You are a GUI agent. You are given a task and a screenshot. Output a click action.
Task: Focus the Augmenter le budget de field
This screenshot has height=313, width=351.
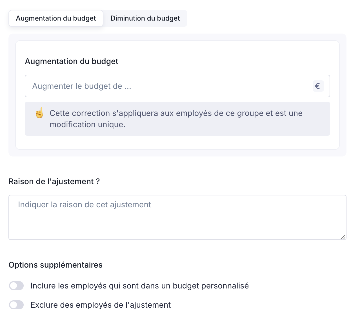point(169,86)
